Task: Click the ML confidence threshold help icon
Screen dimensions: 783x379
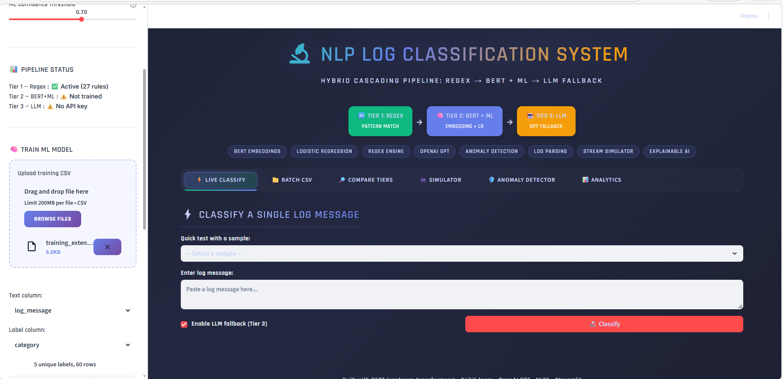Action: [x=133, y=5]
